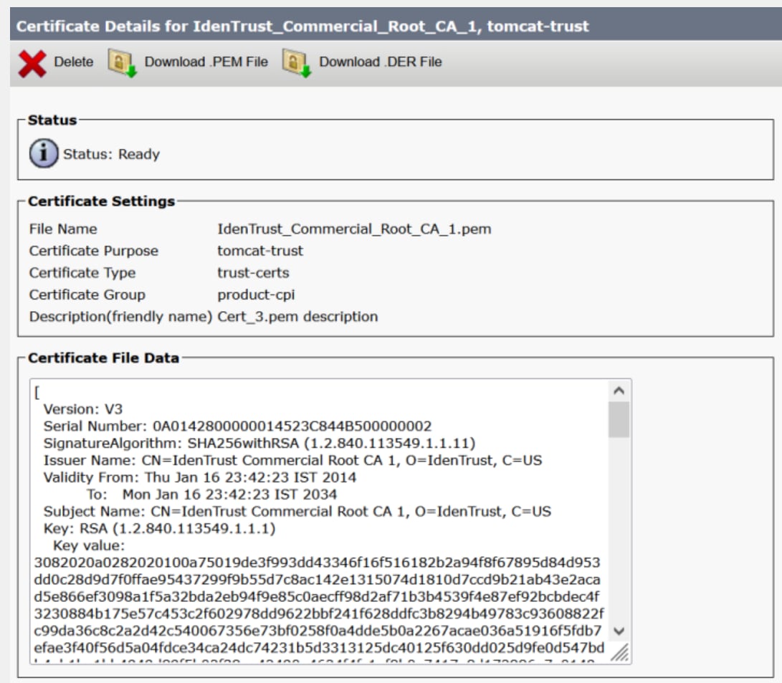The height and width of the screenshot is (683, 782).
Task: Click the Serial Number line in certificate data
Action: tap(237, 426)
